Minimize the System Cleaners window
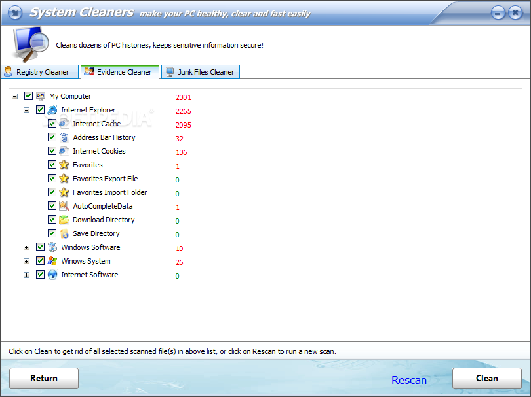Screen dimensions: 531x397 click(498, 13)
